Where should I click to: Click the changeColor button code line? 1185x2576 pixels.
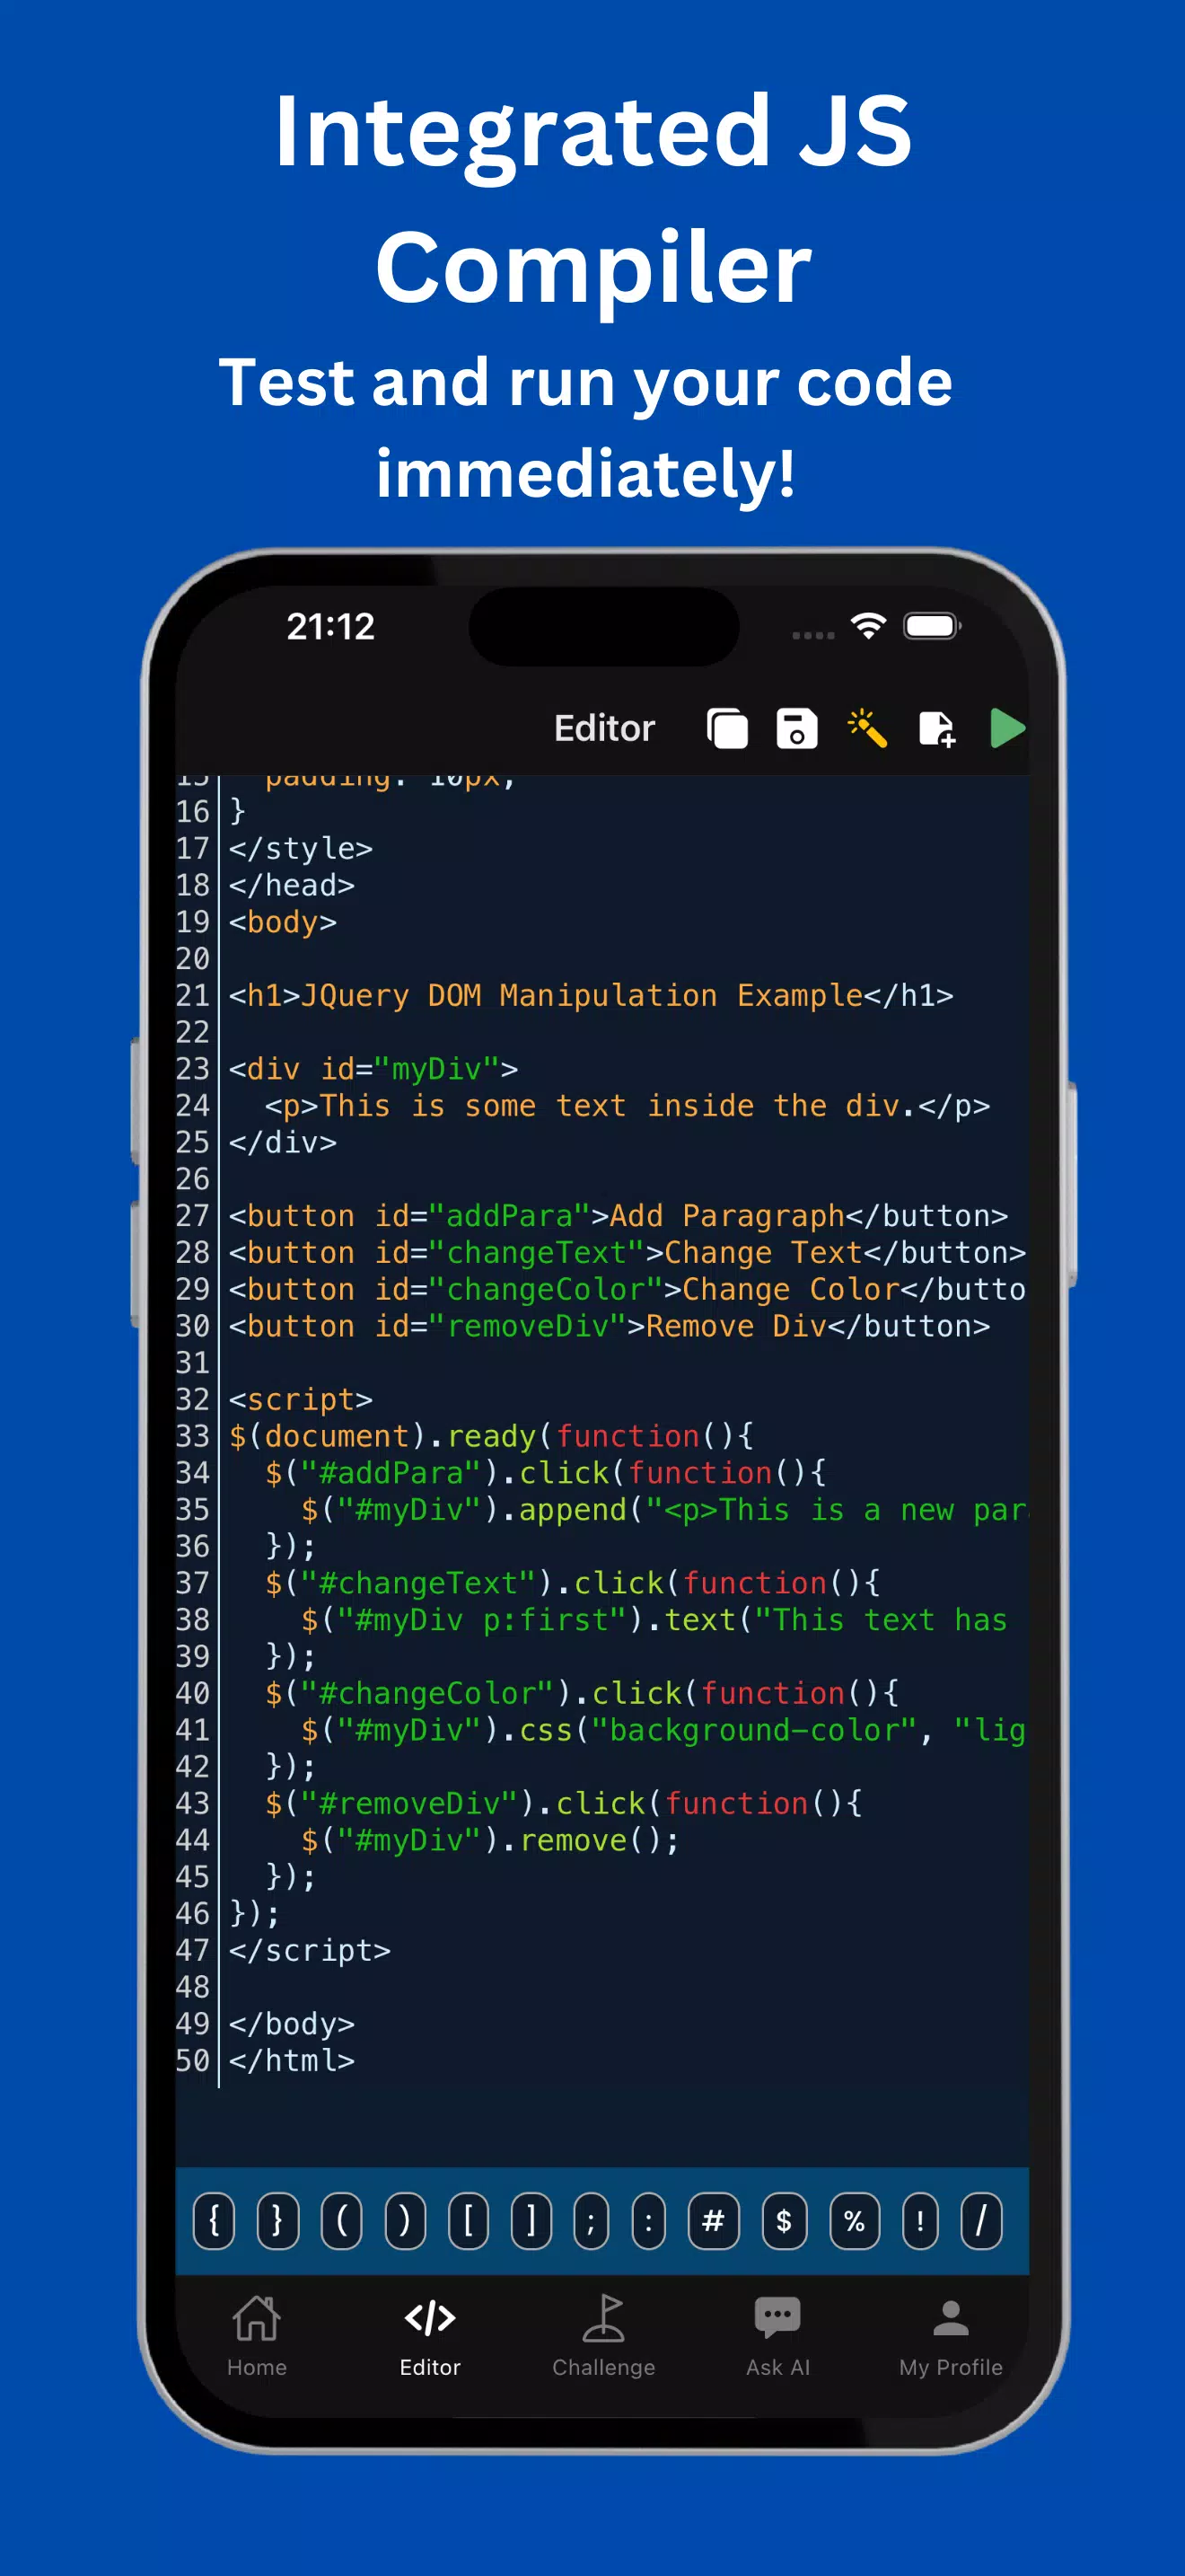pos(628,1290)
